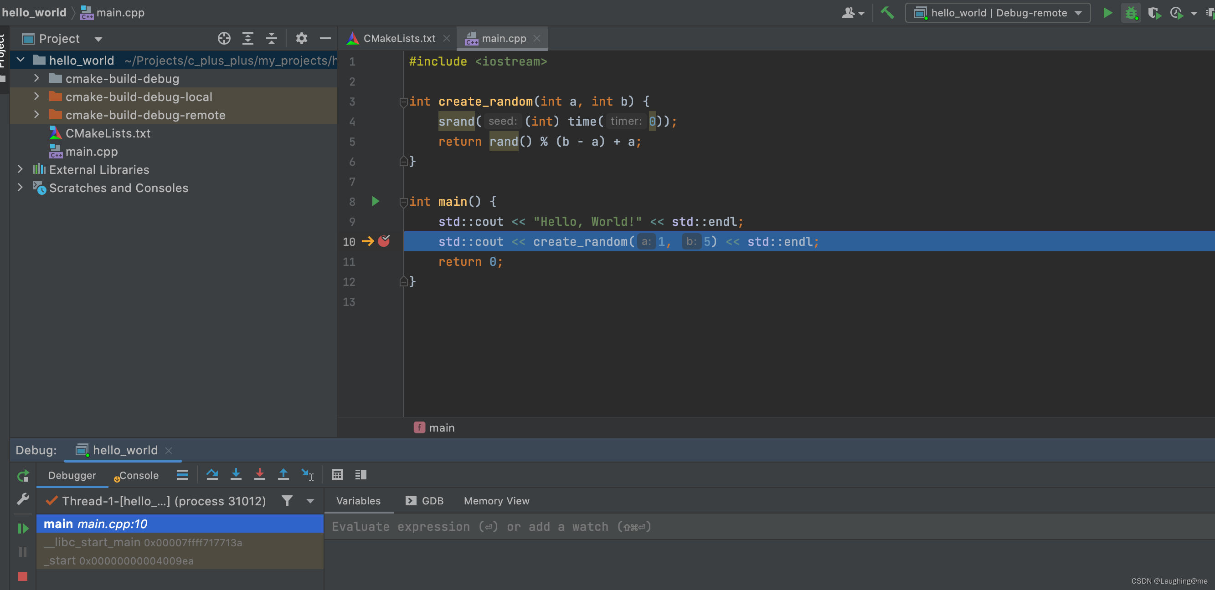
Task: Toggle the Variables panel in debugger
Action: pyautogui.click(x=358, y=501)
